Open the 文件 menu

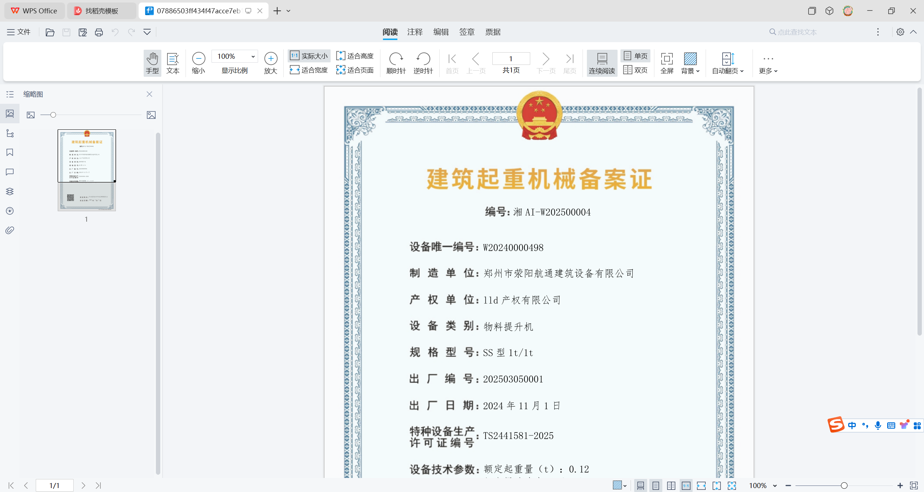coord(19,32)
